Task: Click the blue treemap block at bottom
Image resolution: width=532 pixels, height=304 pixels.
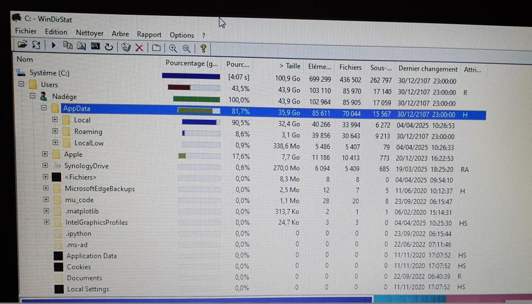Action: tap(197, 300)
